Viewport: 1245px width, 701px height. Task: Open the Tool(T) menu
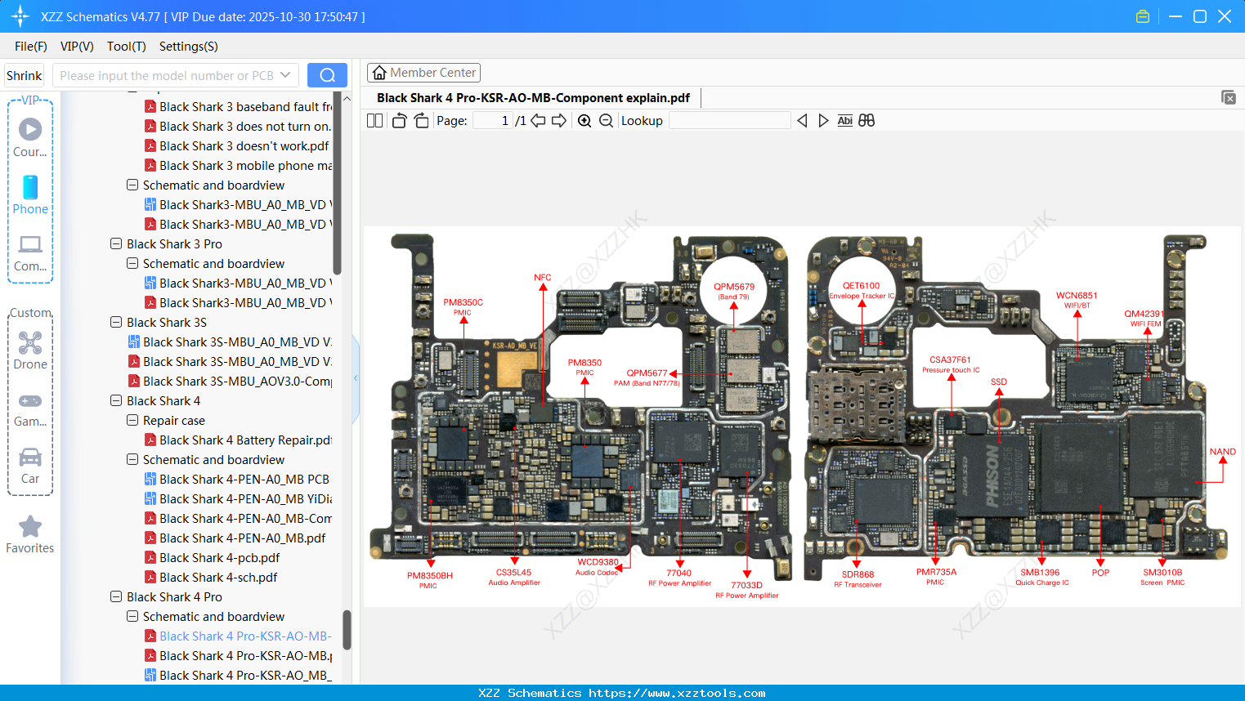pyautogui.click(x=126, y=47)
